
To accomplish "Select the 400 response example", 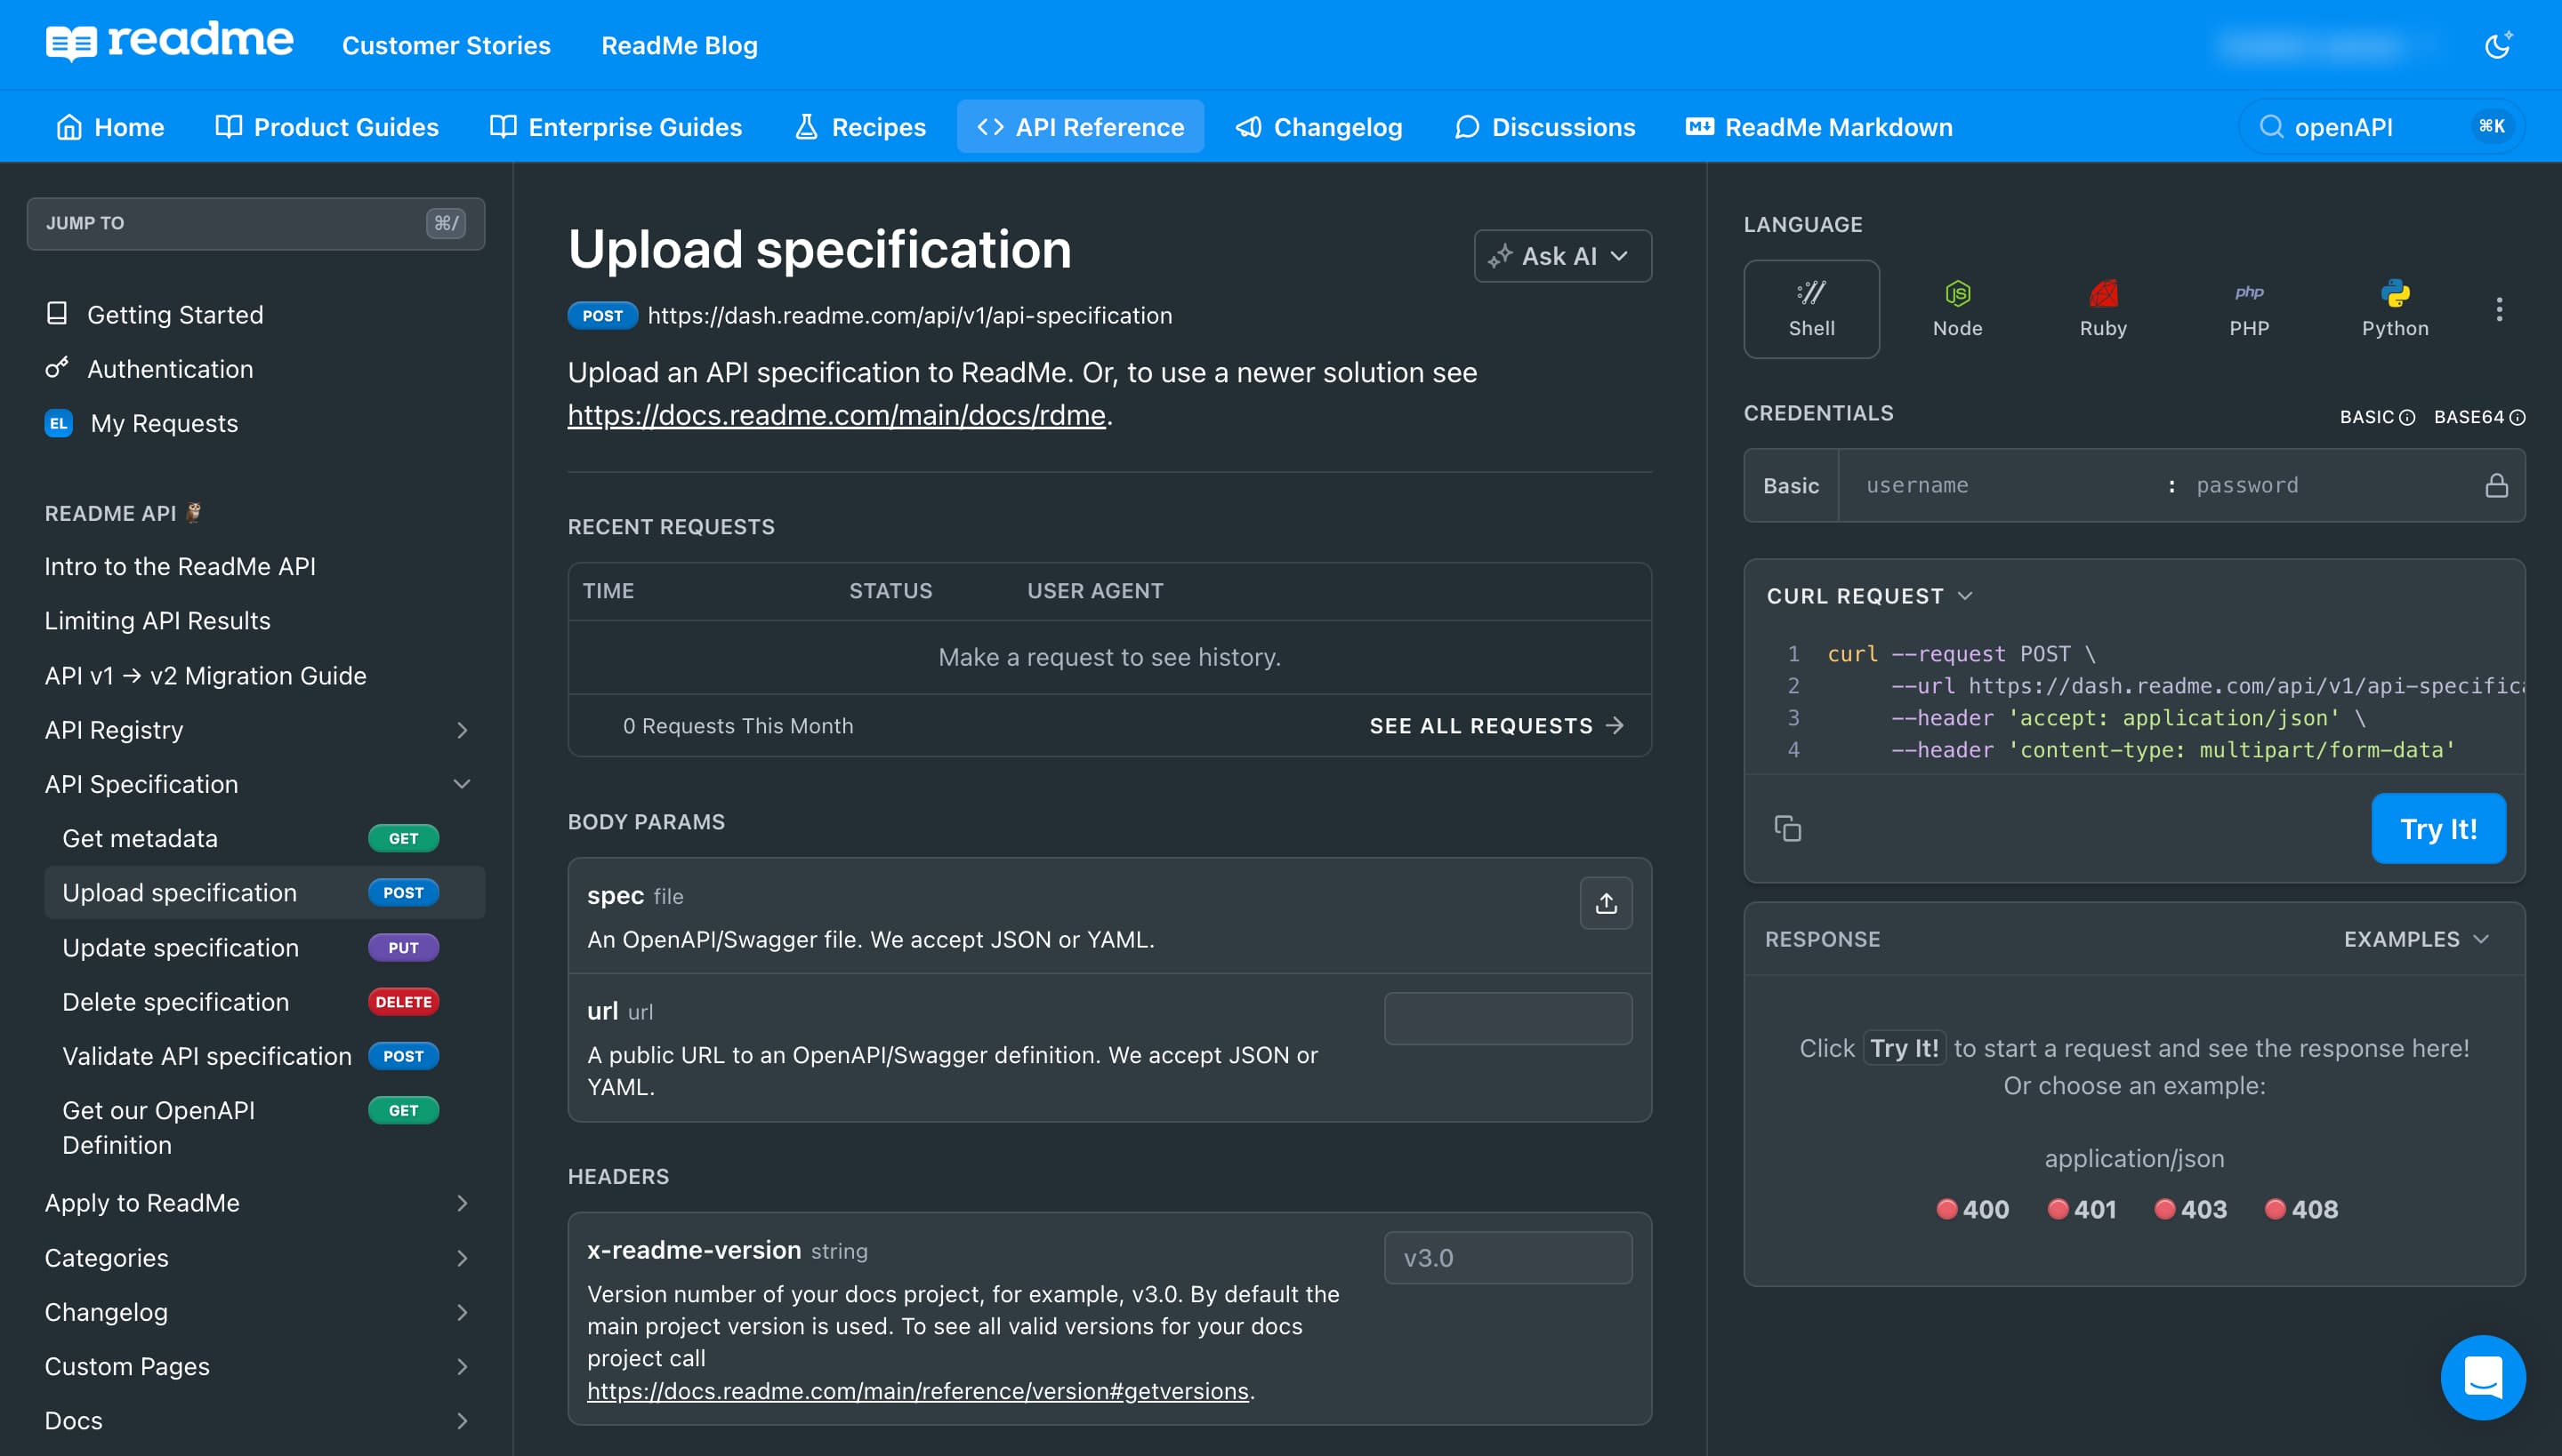I will [1971, 1209].
